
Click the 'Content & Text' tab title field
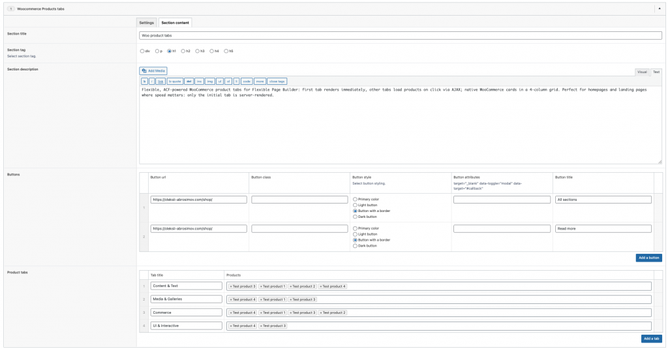(x=186, y=286)
